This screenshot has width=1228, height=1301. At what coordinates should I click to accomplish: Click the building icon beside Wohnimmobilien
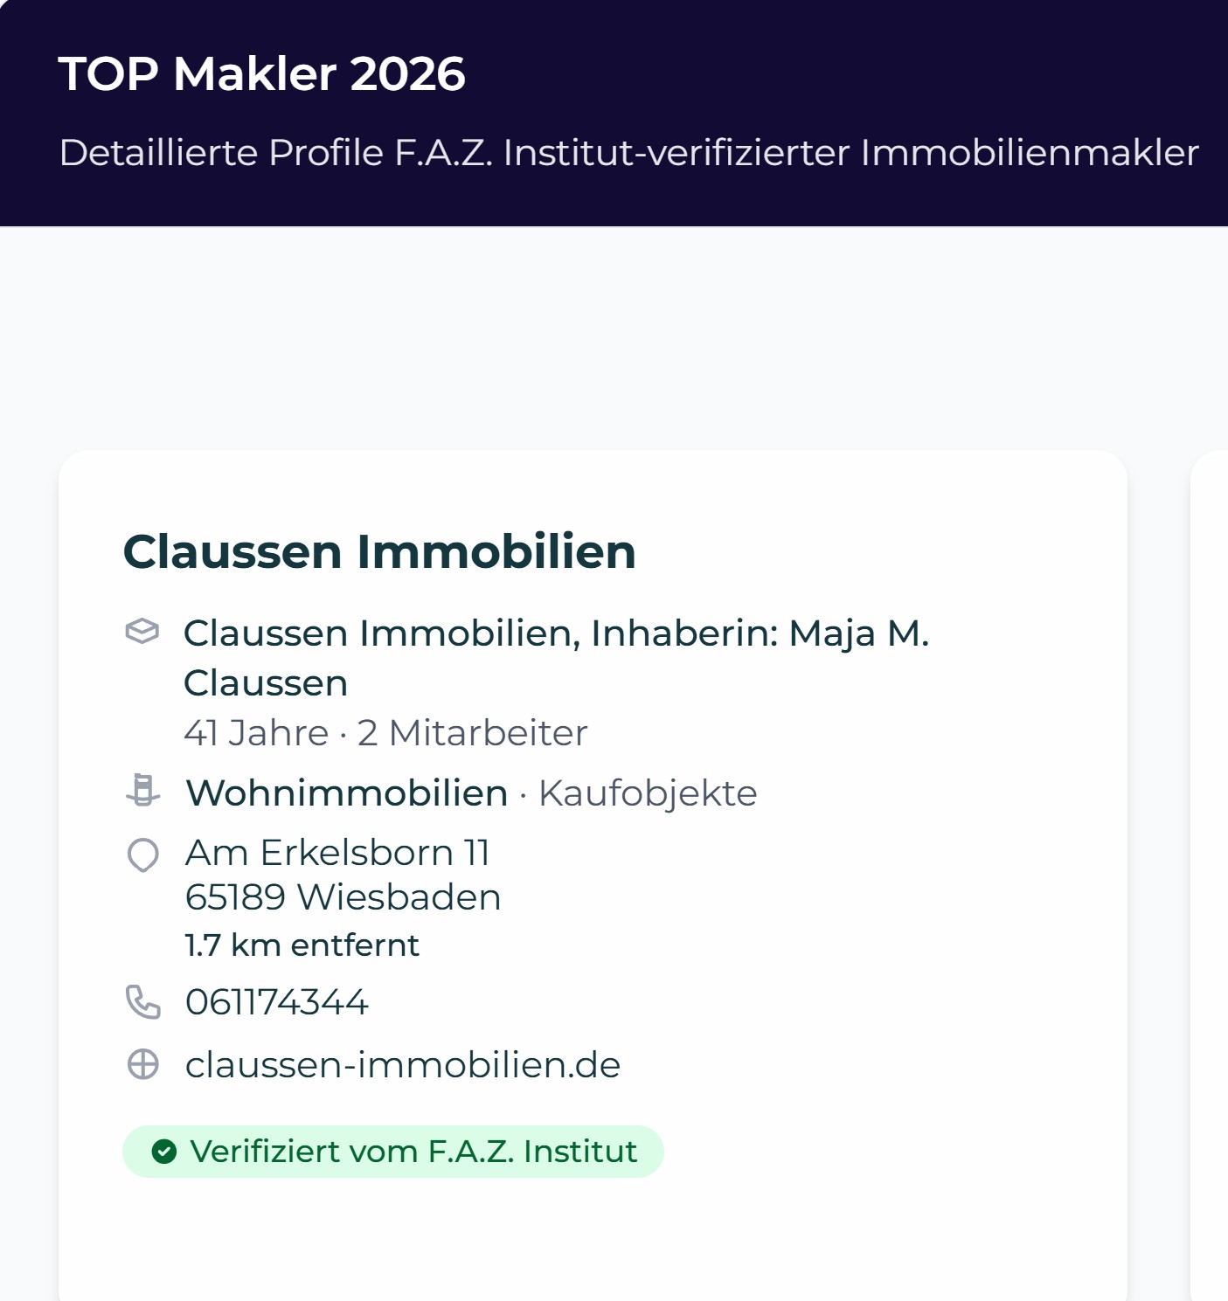(x=142, y=791)
